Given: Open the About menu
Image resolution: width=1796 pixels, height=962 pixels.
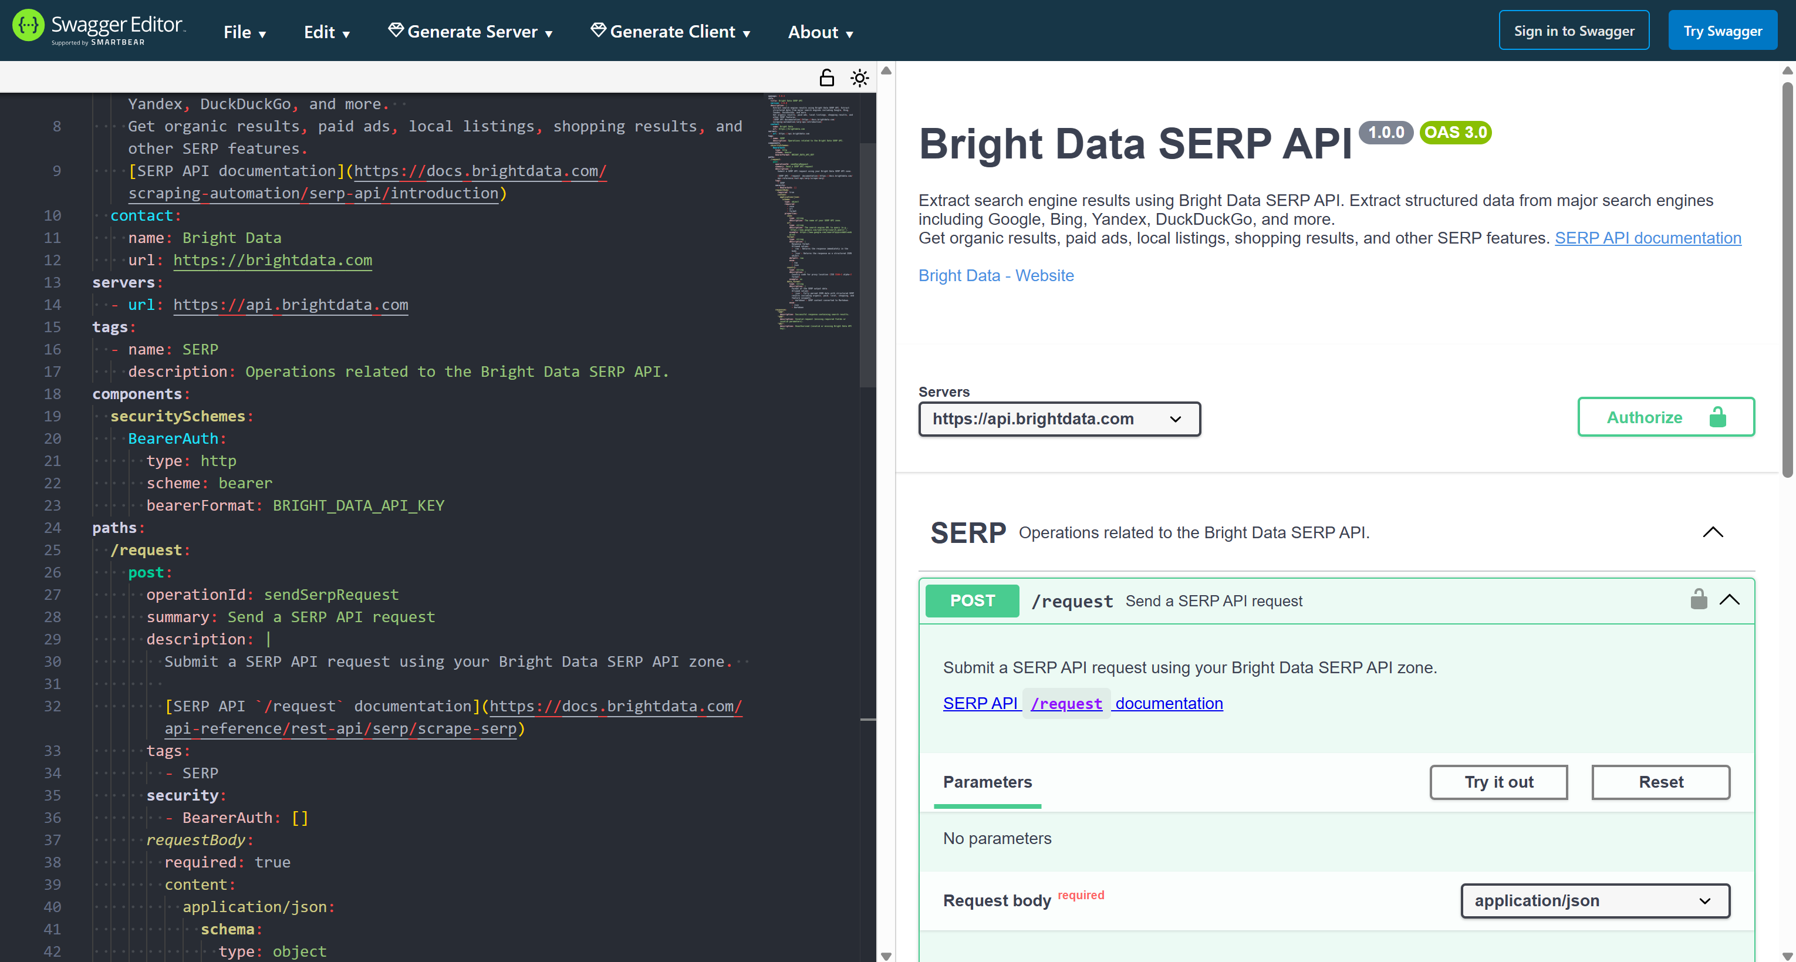Looking at the screenshot, I should tap(820, 32).
